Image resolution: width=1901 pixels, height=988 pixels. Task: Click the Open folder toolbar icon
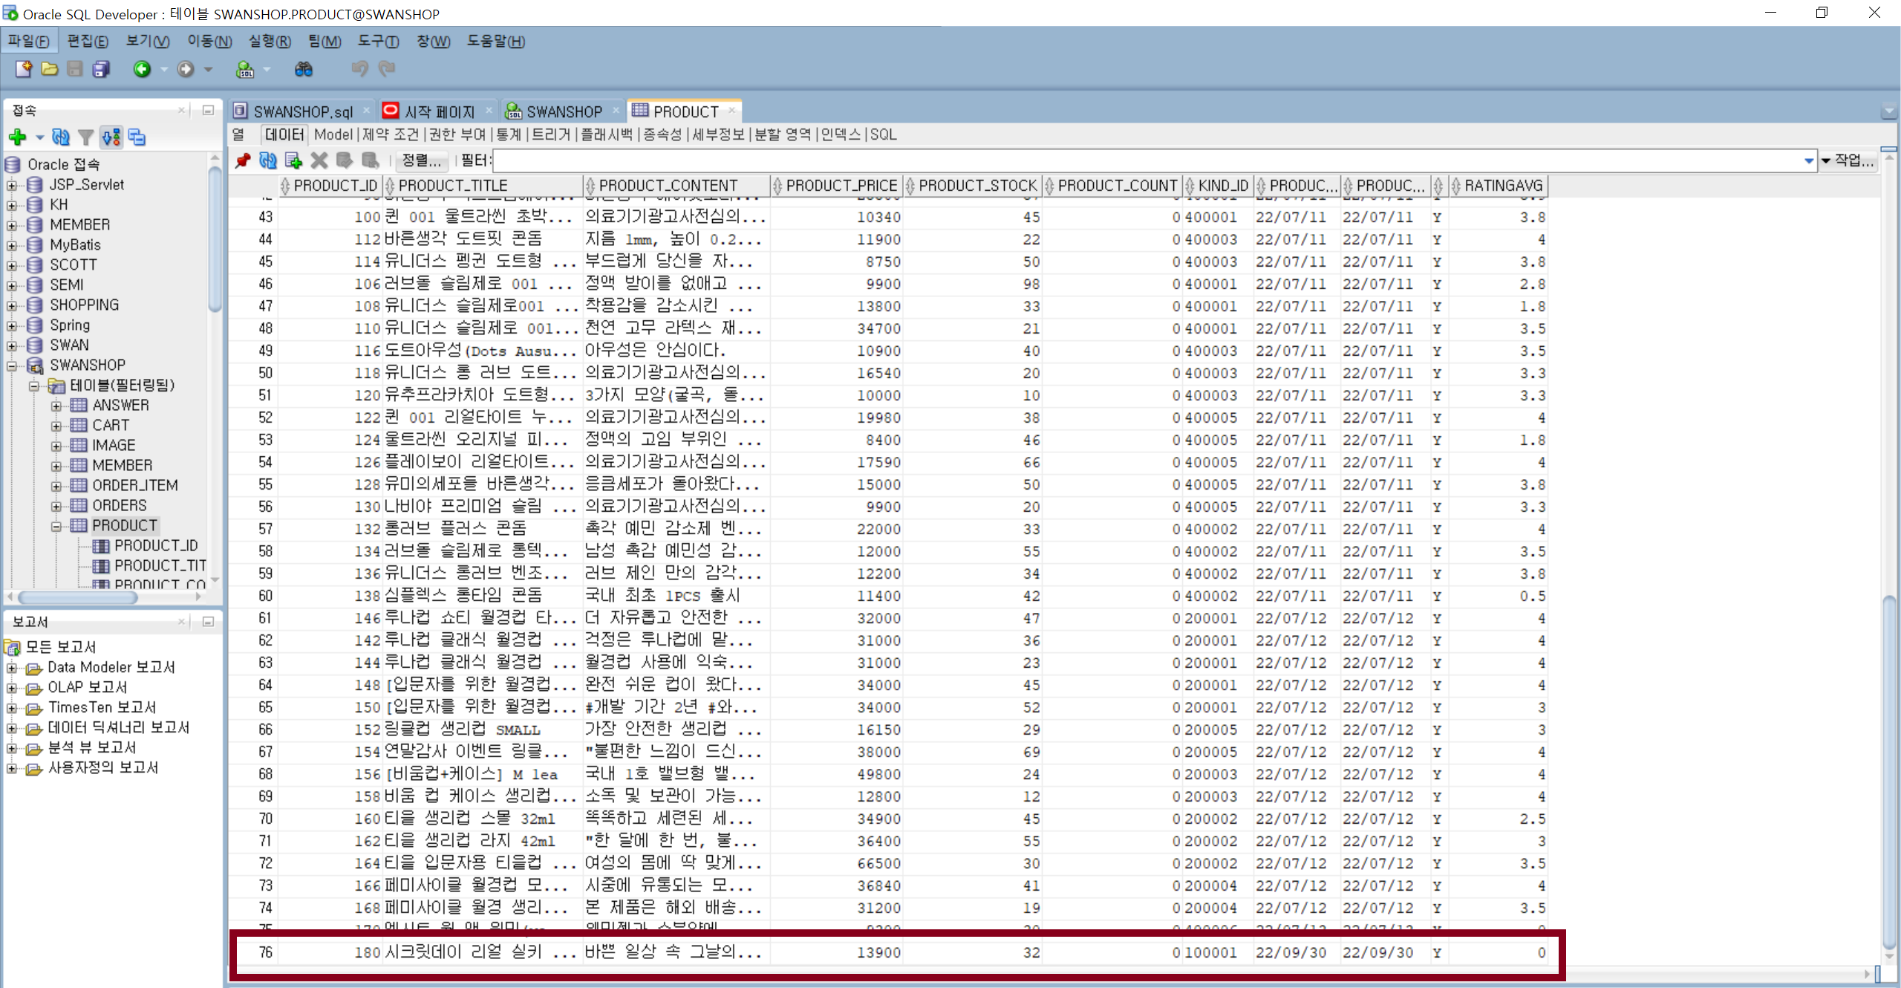[50, 69]
